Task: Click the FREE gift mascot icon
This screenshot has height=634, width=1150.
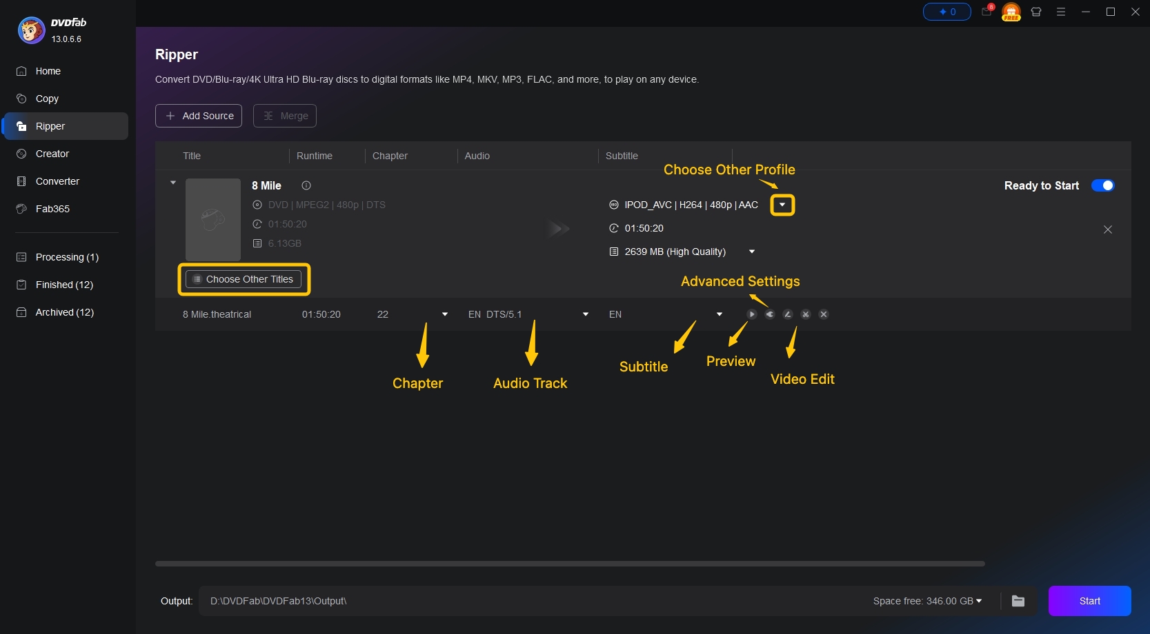Action: 1011,12
